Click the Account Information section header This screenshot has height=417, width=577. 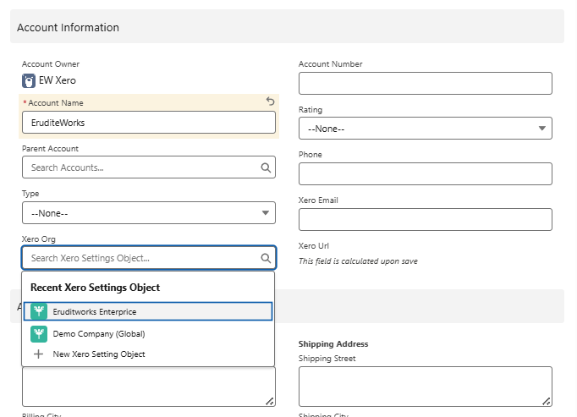tap(287, 26)
